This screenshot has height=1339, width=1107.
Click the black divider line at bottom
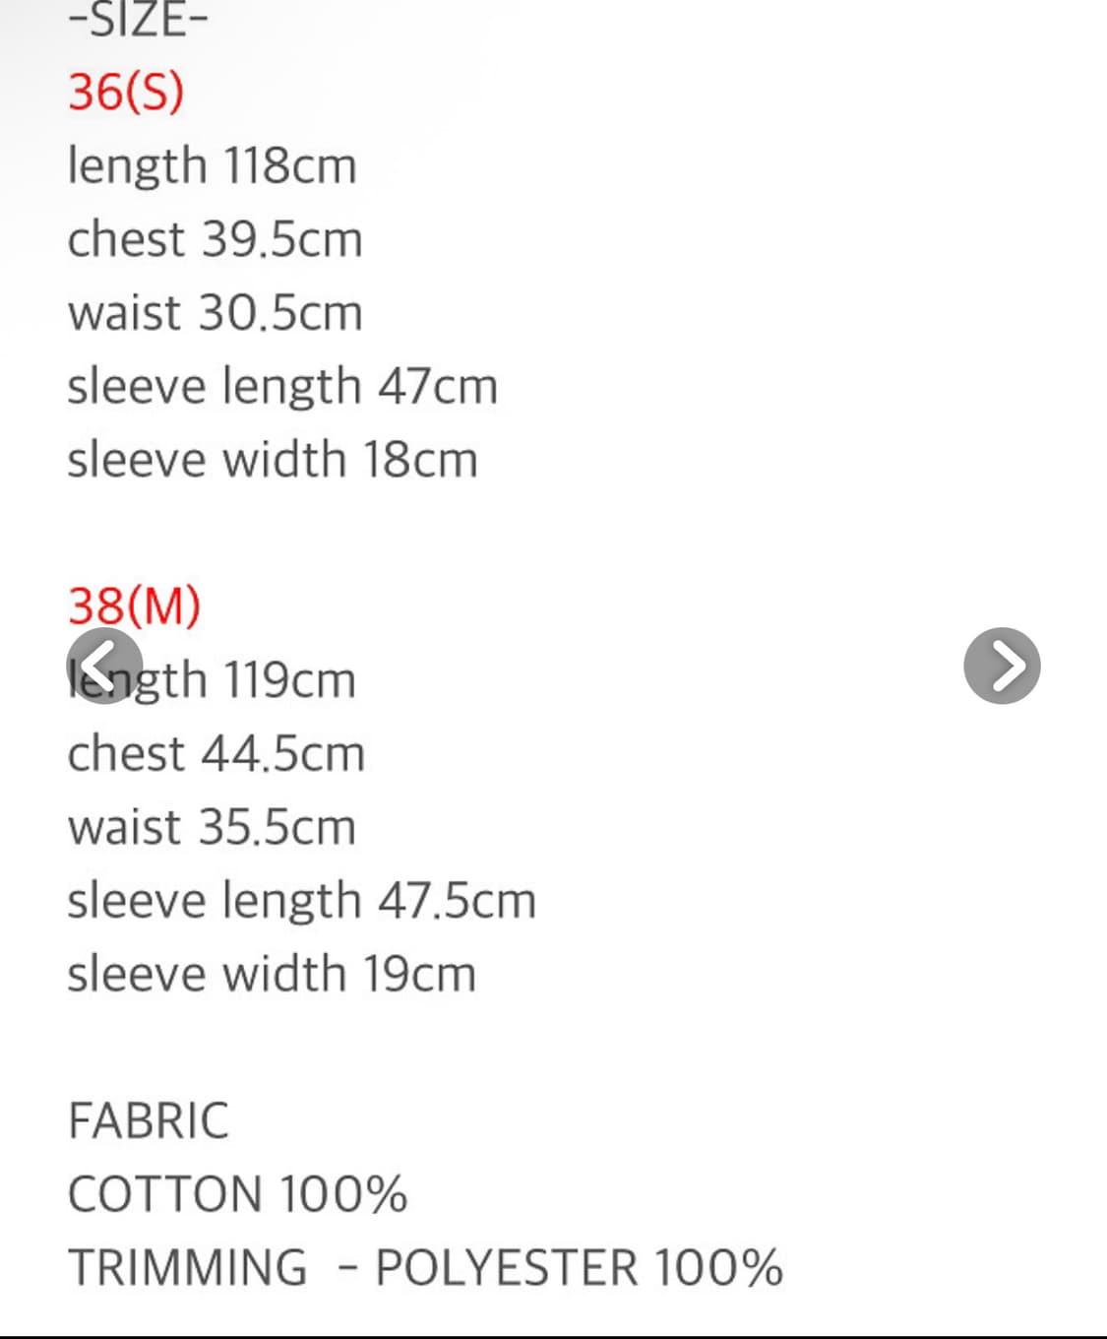tap(553, 1336)
